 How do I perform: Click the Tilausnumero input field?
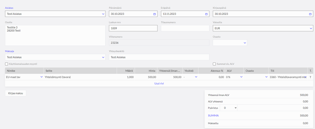tap(185, 28)
